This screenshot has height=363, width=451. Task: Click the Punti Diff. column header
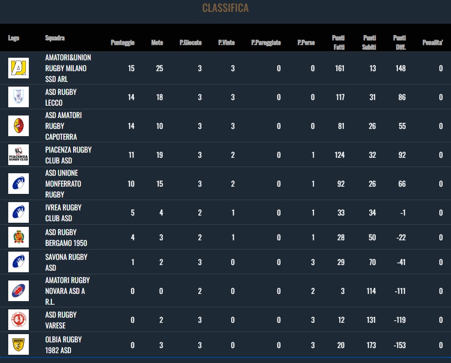click(x=399, y=42)
